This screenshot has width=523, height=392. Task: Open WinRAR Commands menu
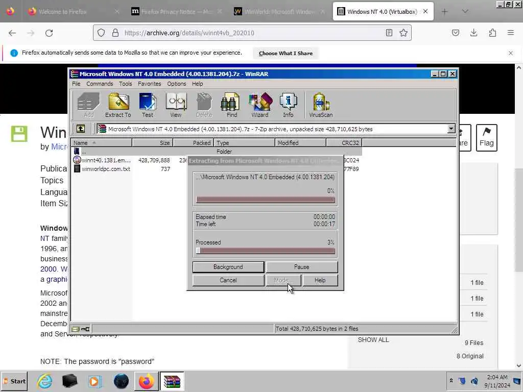[100, 84]
